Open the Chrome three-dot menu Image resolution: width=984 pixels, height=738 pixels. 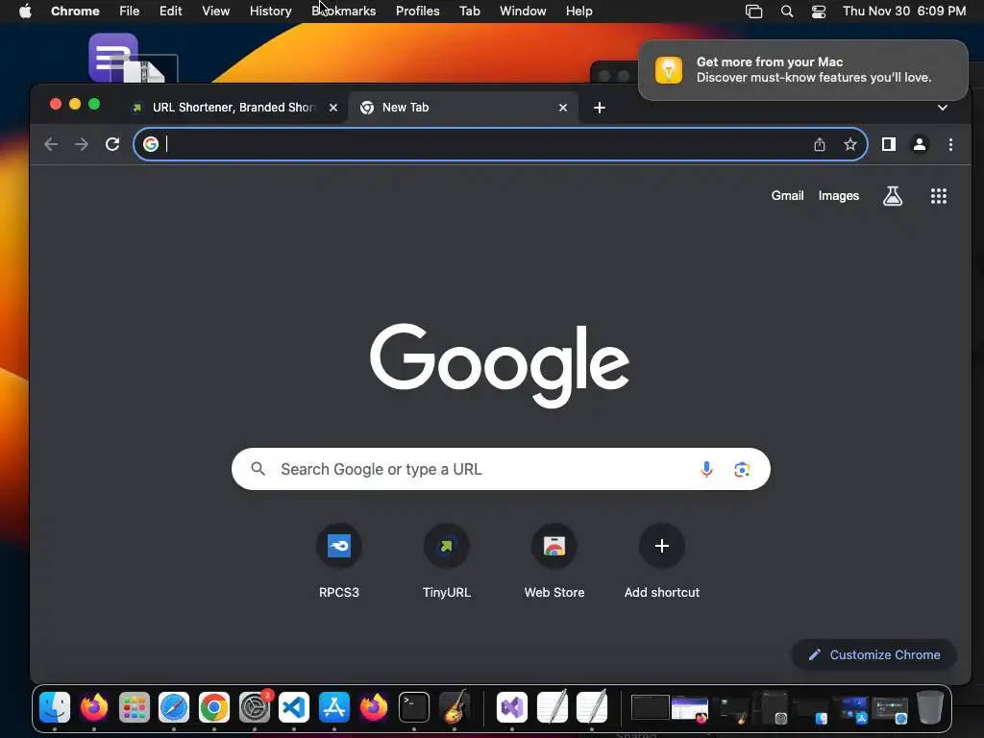pos(950,144)
